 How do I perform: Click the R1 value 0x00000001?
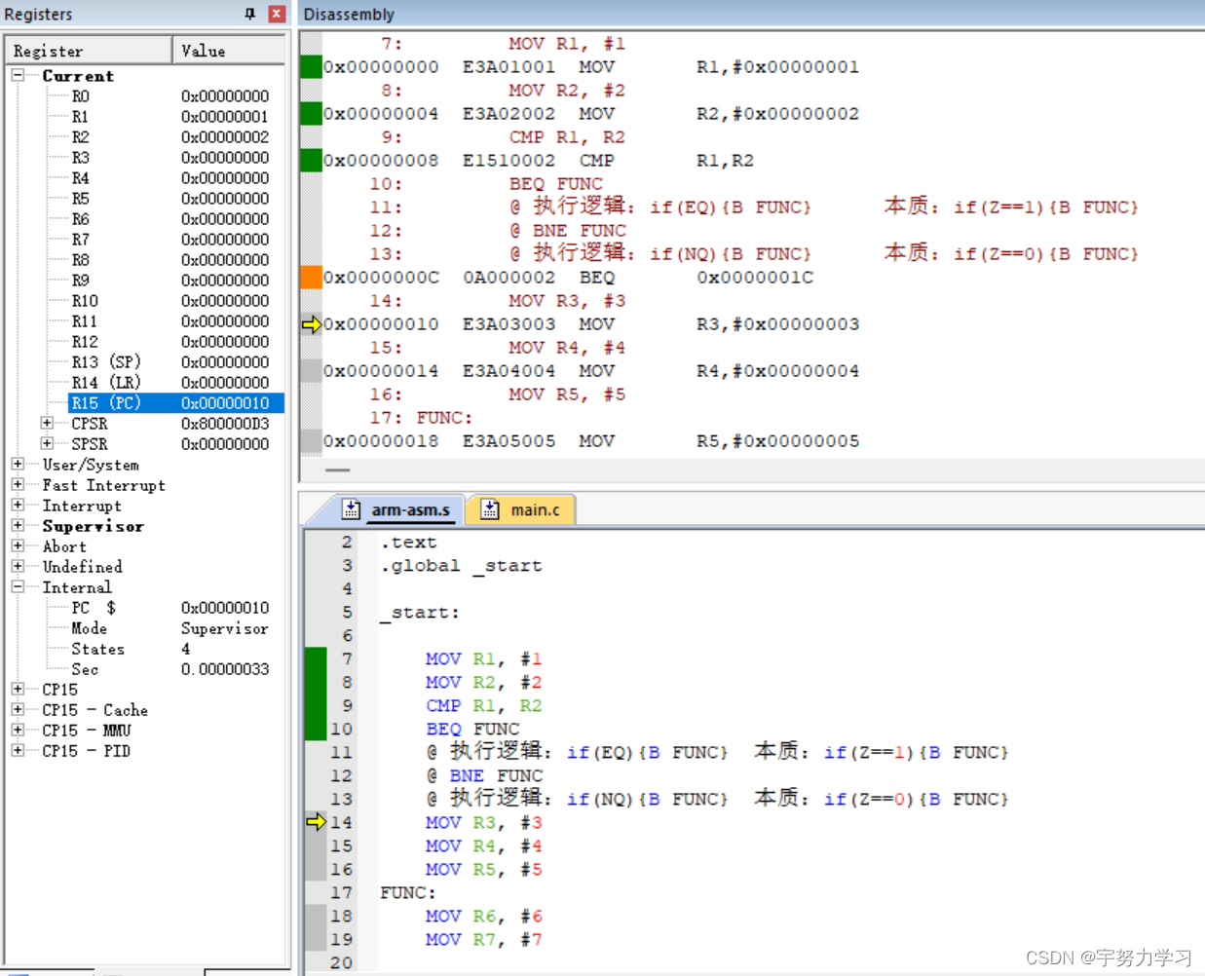225,117
